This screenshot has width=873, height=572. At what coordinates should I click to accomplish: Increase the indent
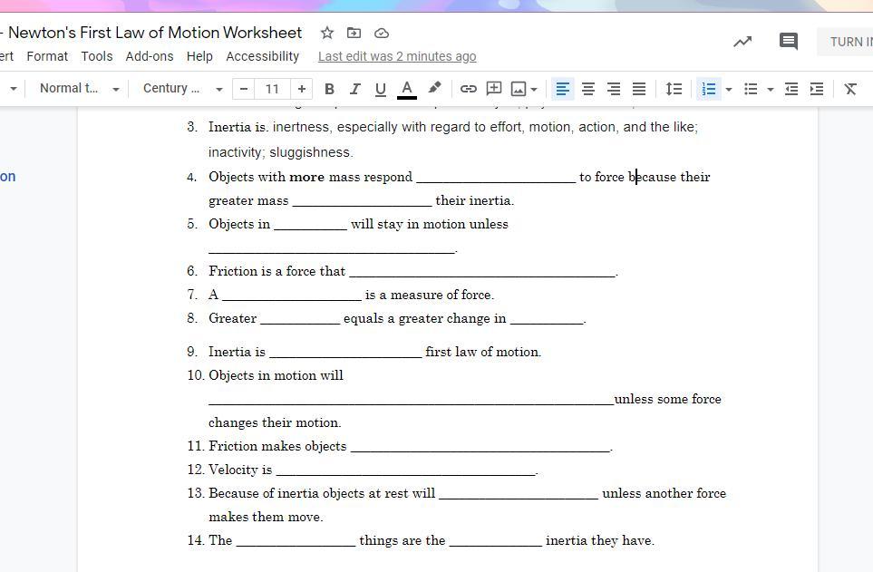817,89
